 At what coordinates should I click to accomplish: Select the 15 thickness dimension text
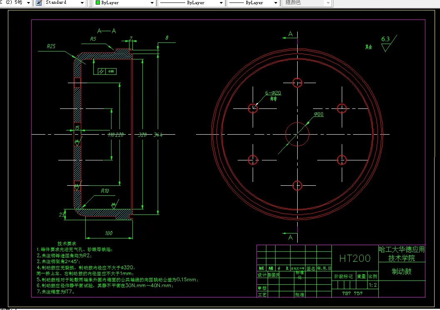click(x=77, y=128)
